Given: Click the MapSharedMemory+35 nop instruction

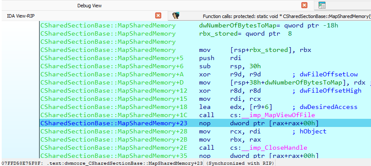Looking at the screenshot, I should (x=259, y=156).
